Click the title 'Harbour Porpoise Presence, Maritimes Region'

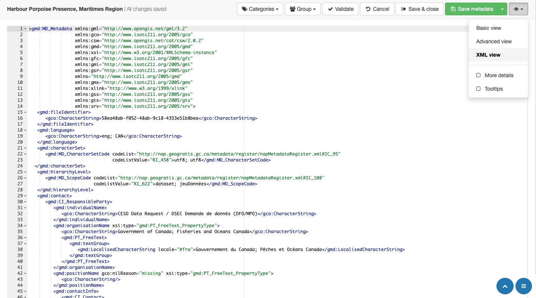pyautogui.click(x=65, y=9)
